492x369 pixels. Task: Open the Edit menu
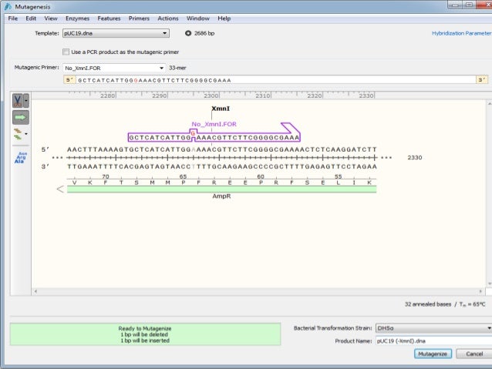pyautogui.click(x=31, y=18)
